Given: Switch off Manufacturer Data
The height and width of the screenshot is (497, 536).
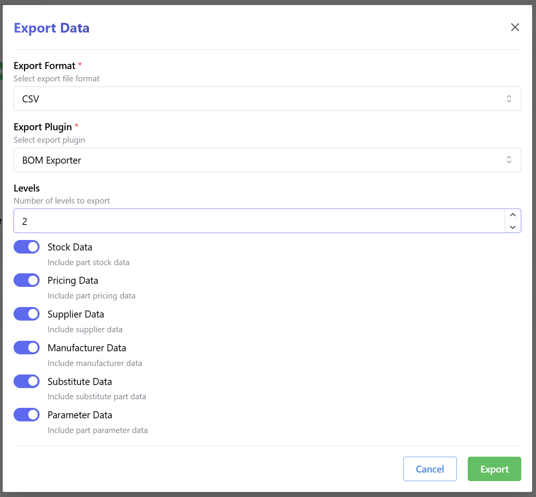Looking at the screenshot, I should click(27, 348).
